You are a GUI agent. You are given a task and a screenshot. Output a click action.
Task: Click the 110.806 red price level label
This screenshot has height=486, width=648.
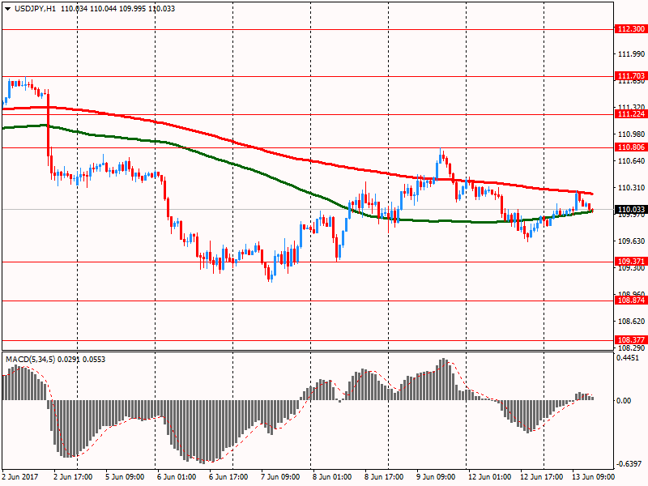(631, 147)
